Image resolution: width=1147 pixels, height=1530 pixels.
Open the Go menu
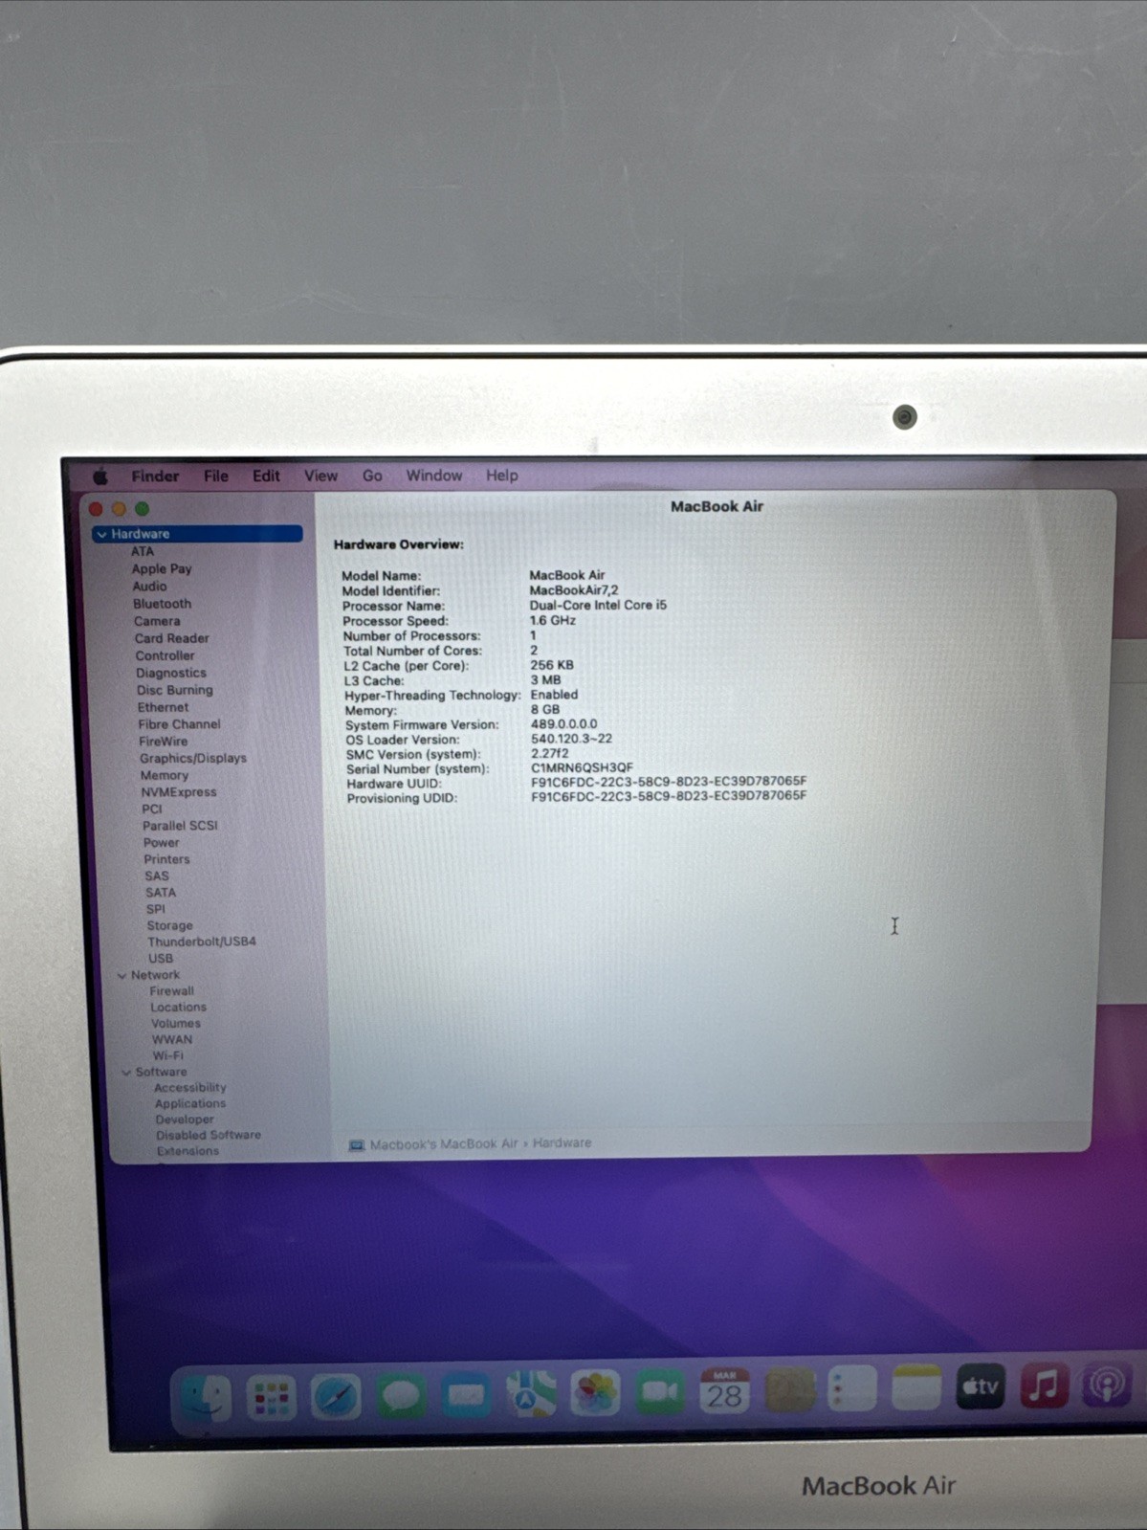(372, 476)
